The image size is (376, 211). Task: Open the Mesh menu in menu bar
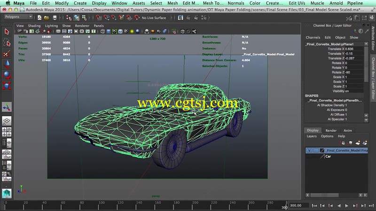[x=172, y=3]
